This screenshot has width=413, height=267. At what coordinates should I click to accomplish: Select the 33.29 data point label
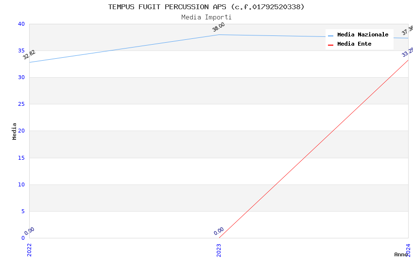pyautogui.click(x=408, y=52)
